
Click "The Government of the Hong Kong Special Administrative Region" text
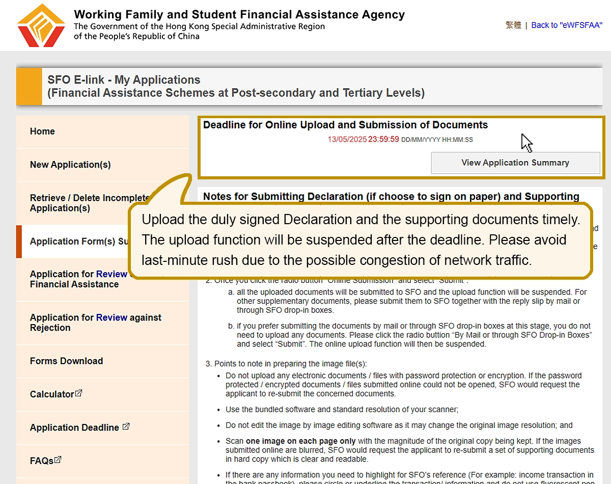(199, 26)
